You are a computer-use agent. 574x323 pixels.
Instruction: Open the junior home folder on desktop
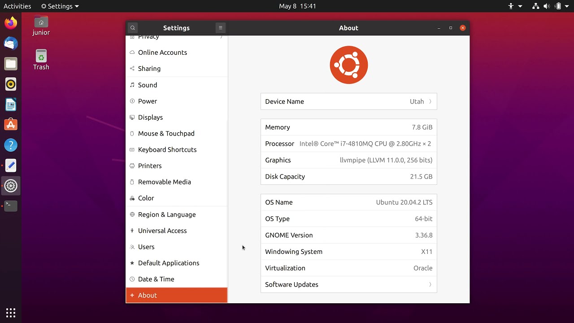41,26
